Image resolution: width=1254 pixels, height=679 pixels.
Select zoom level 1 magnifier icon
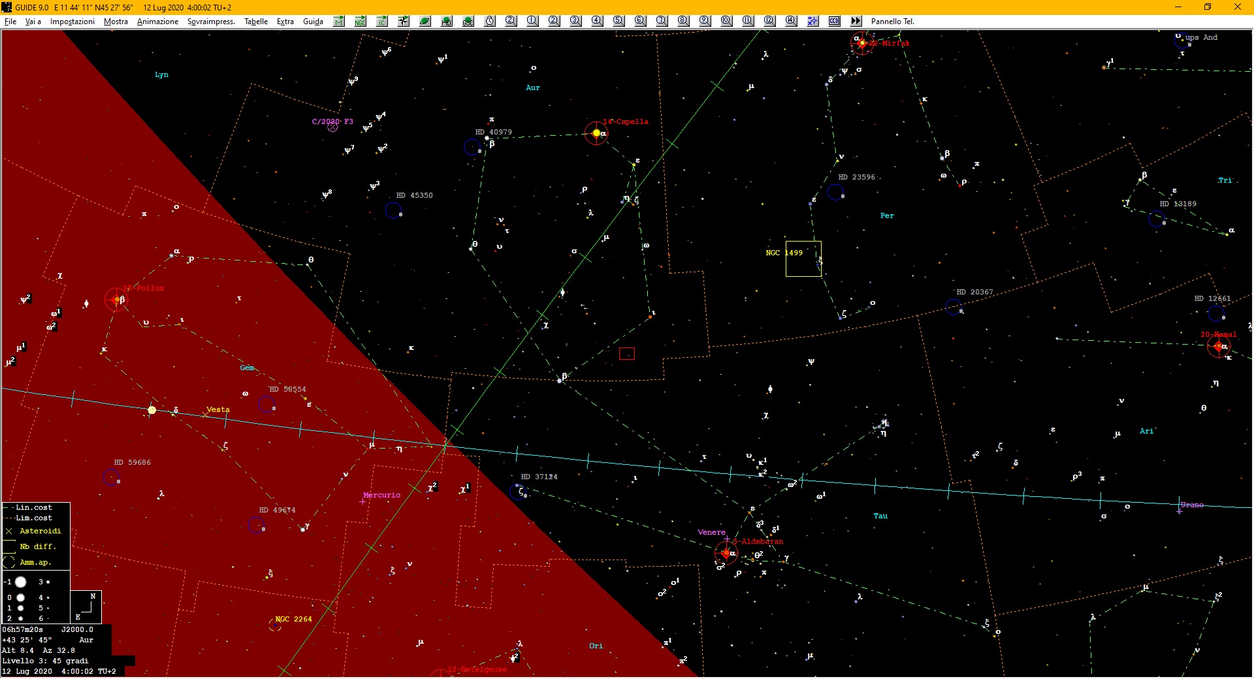(533, 21)
